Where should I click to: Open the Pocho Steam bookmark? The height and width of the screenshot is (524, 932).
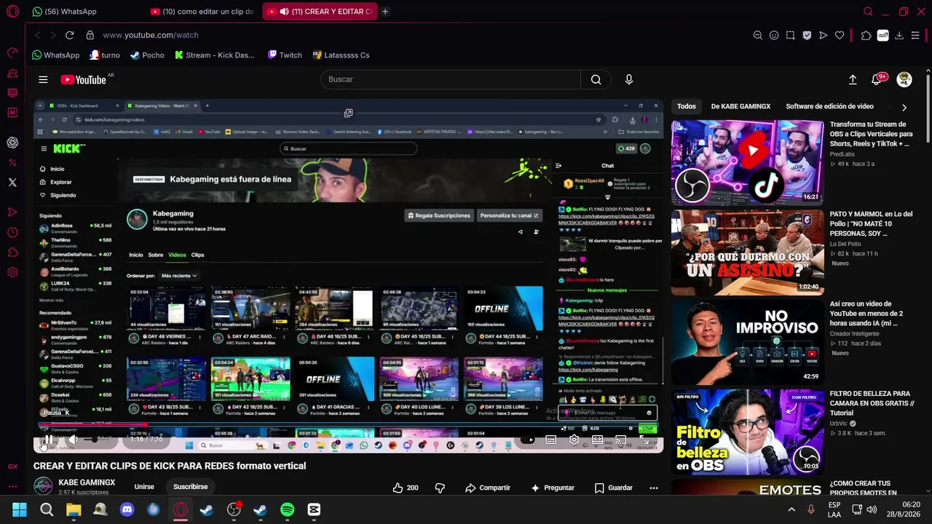[x=147, y=55]
